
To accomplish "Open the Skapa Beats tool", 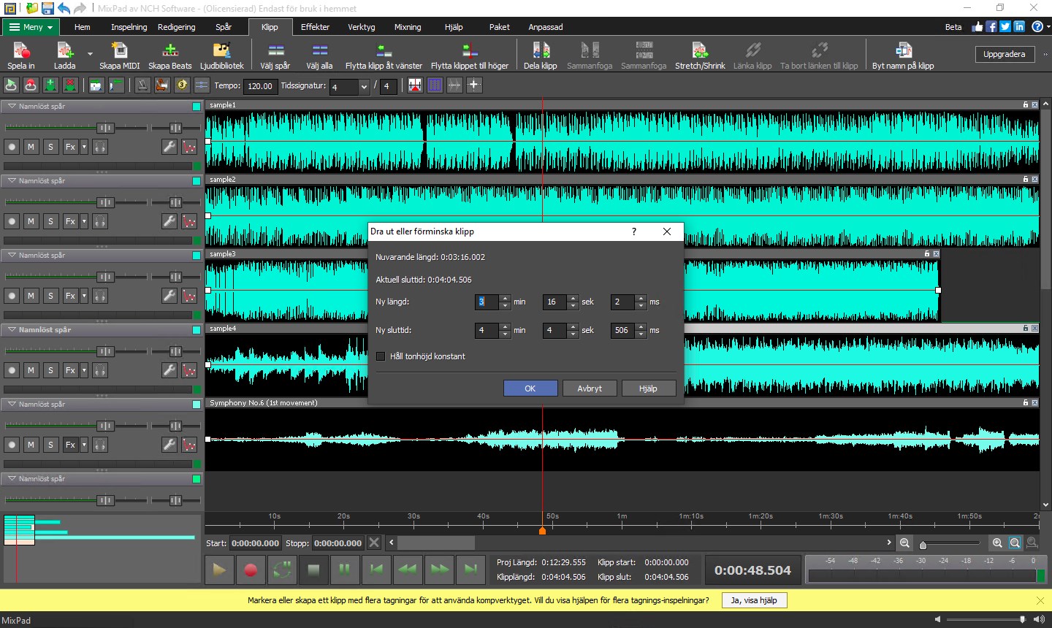I will pyautogui.click(x=170, y=55).
